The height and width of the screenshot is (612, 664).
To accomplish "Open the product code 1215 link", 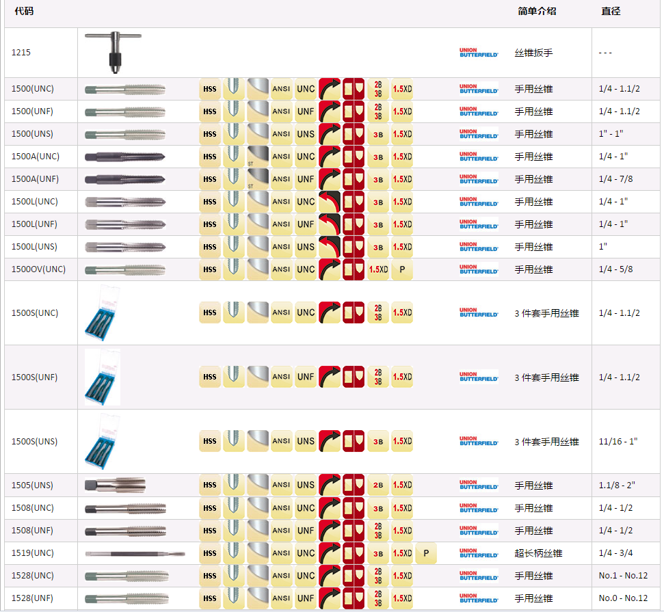I will (x=21, y=53).
